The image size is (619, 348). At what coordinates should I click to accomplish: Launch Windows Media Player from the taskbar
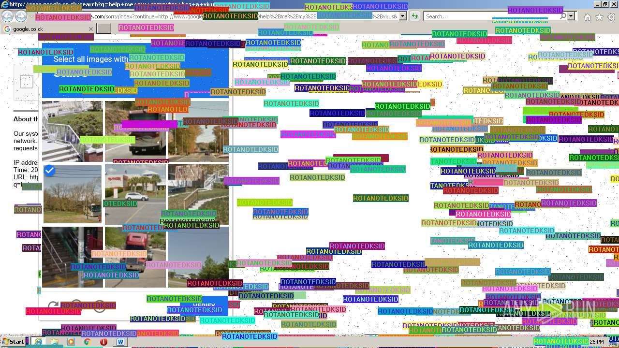click(71, 341)
